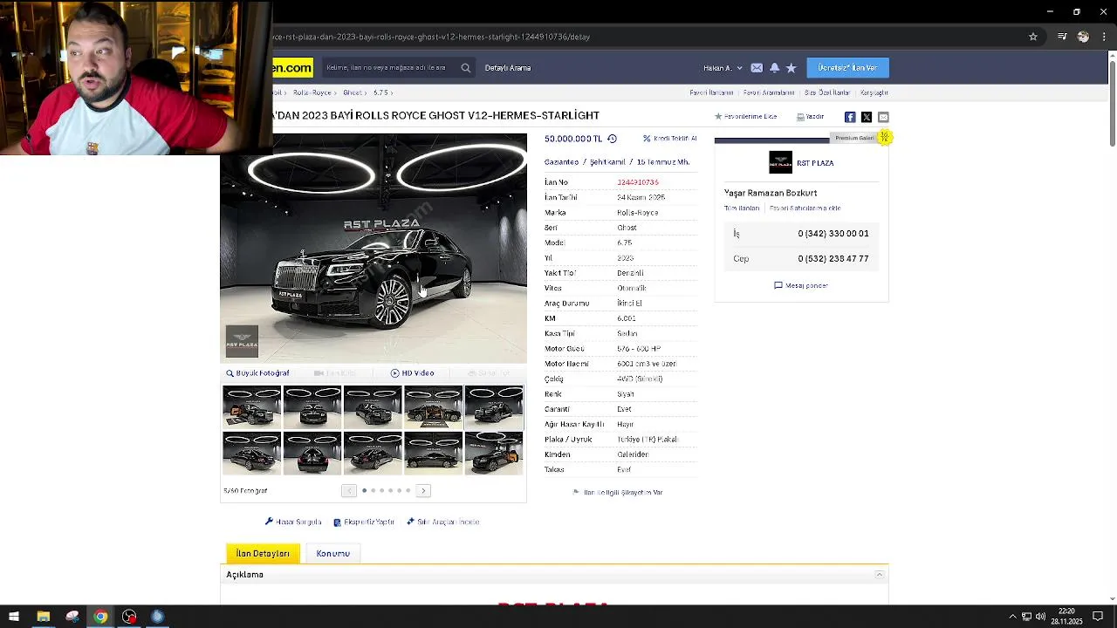Show hidden tray icons chevron
The image size is (1117, 628).
pos(1012,617)
